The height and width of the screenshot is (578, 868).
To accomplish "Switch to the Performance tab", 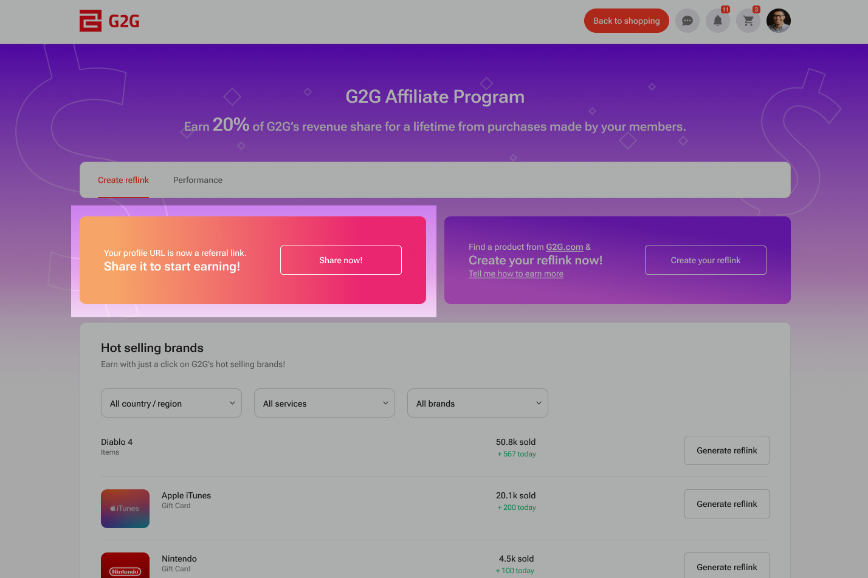I will tap(198, 180).
